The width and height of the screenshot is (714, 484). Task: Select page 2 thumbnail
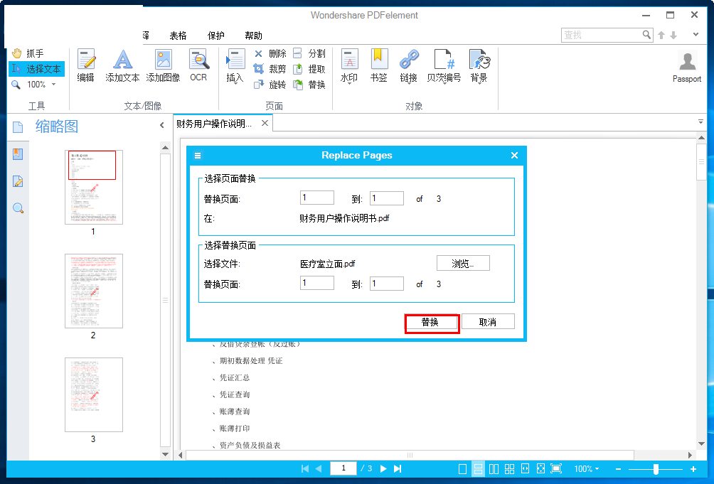click(x=93, y=291)
